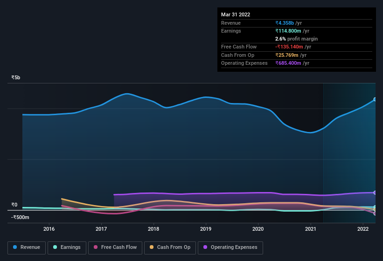Click the 2018 x-axis label
Screen dimensions: 383x261
point(153,229)
